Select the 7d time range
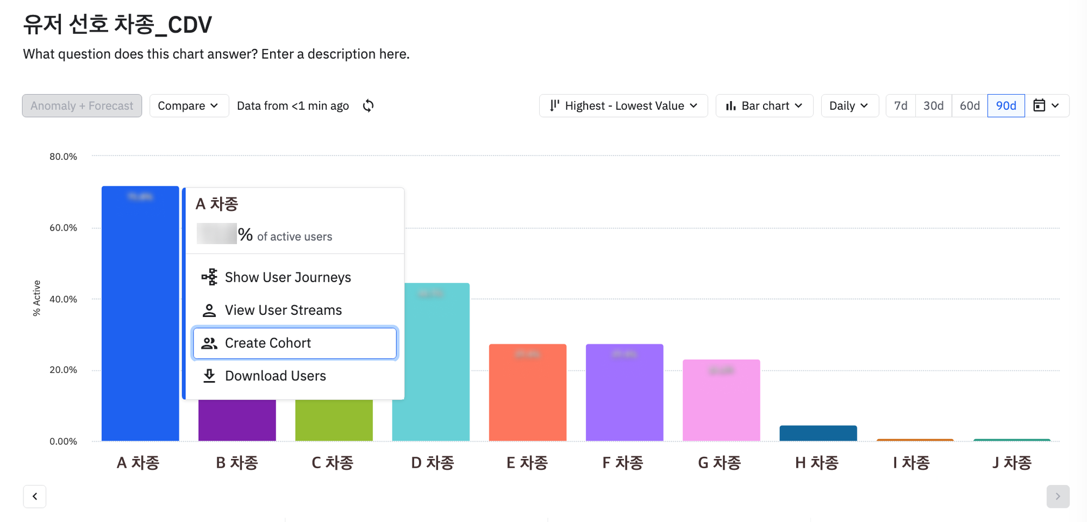Viewport: 1087px width, 522px height. (x=901, y=105)
